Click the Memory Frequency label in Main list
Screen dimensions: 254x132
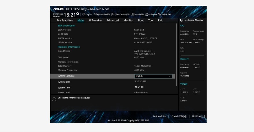click(x=67, y=70)
